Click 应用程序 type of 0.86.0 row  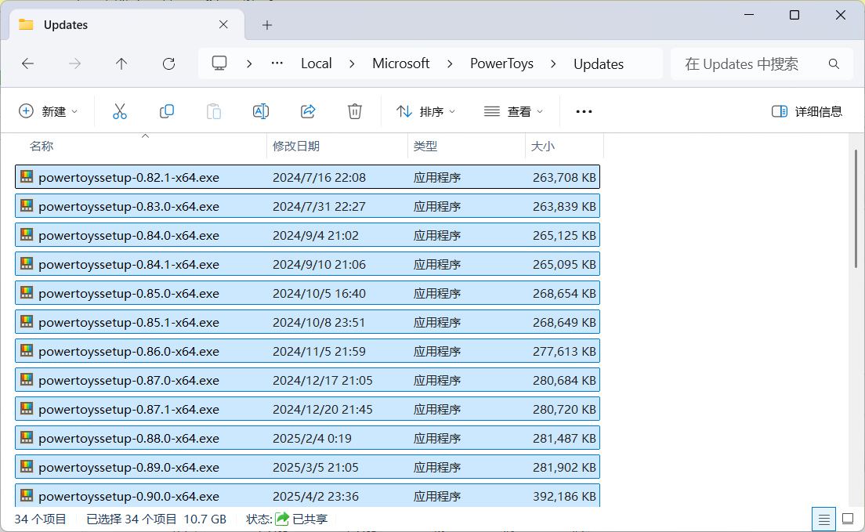(x=437, y=351)
